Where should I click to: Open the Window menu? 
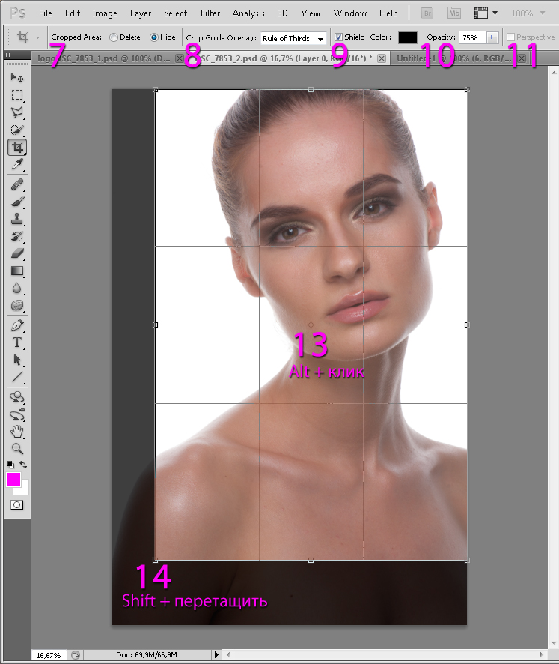point(349,13)
